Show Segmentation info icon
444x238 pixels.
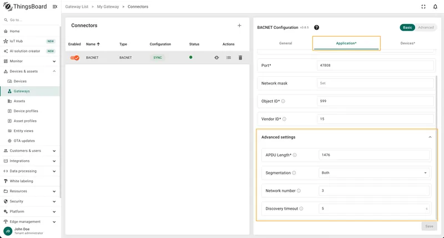294,173
